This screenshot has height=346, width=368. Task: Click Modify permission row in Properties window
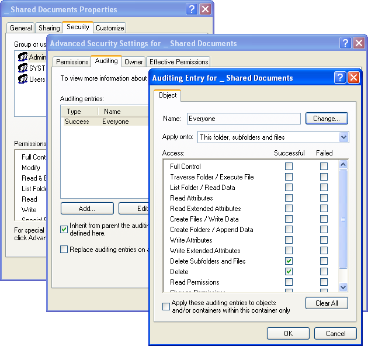pos(31,168)
